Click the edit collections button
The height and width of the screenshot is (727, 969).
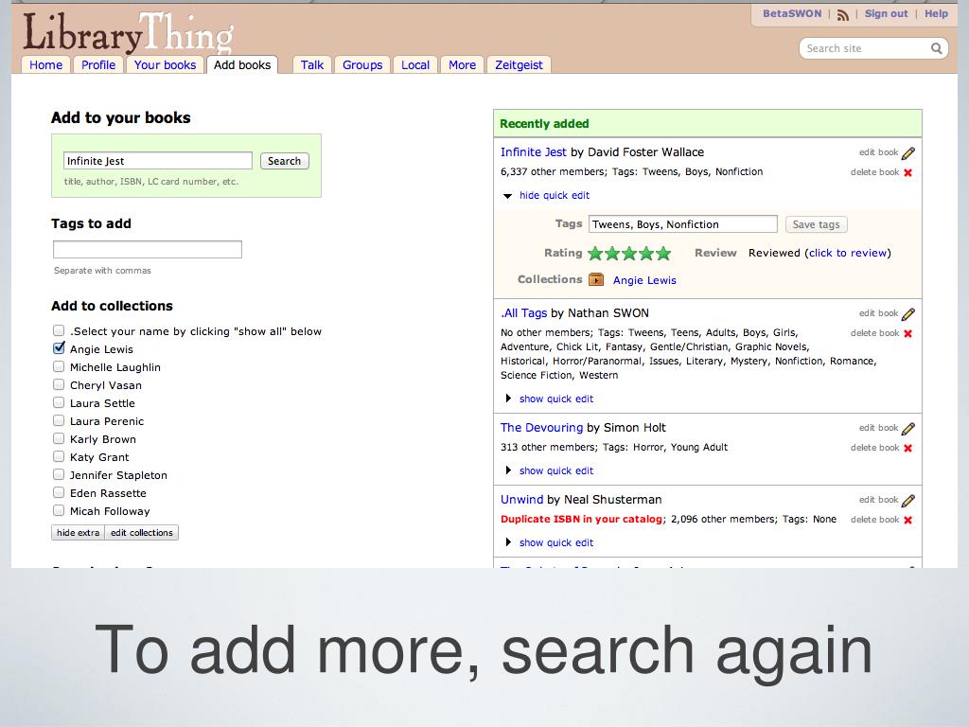[142, 532]
